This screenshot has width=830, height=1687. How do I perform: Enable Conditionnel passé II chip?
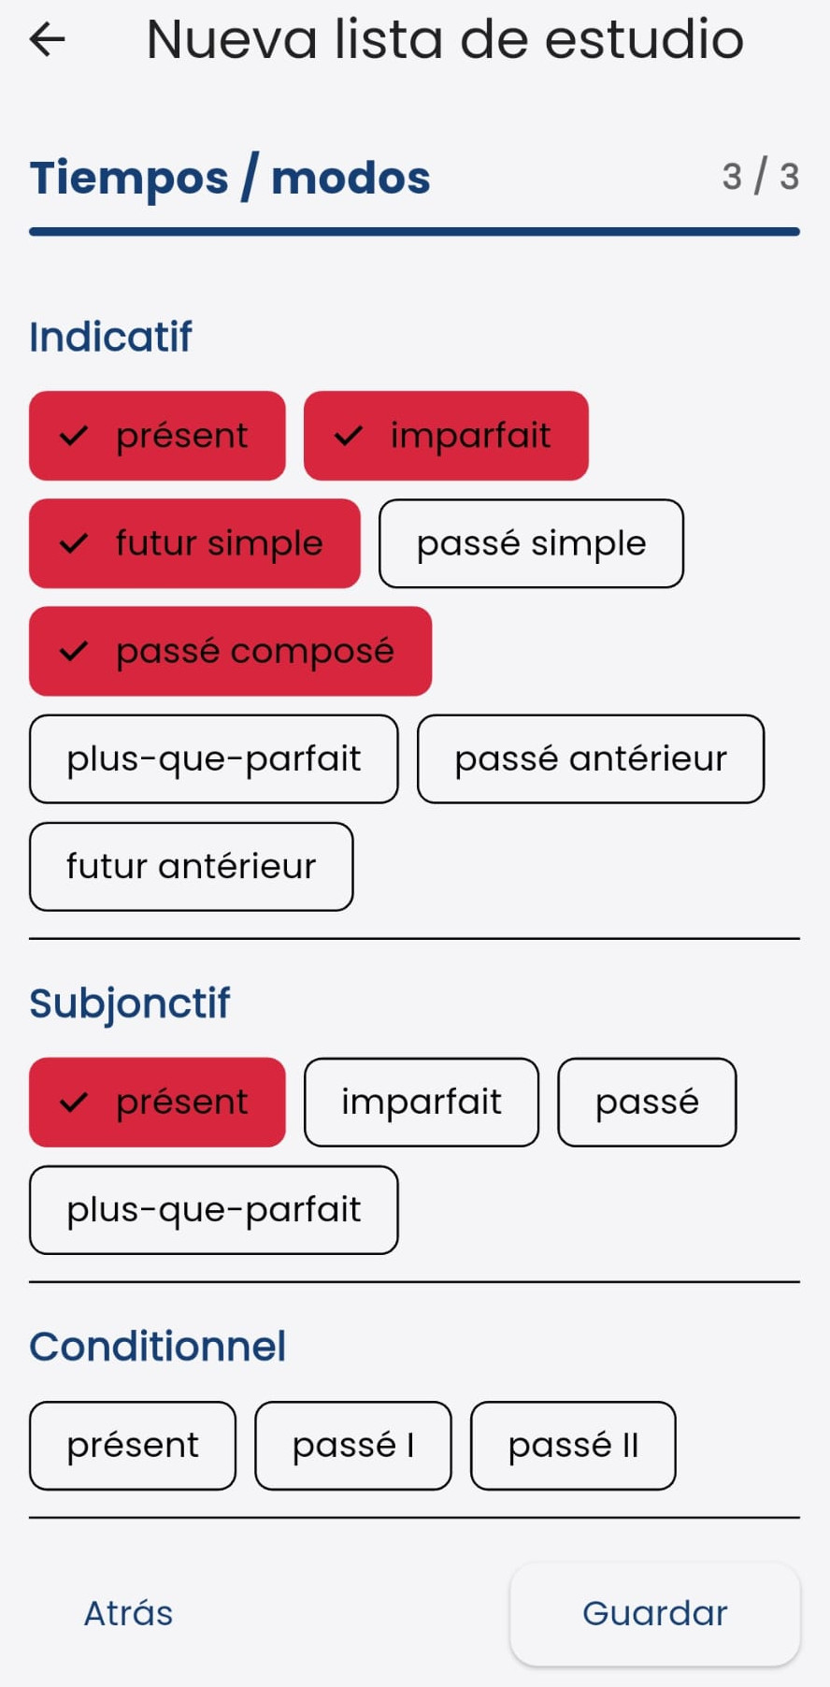pos(573,1446)
